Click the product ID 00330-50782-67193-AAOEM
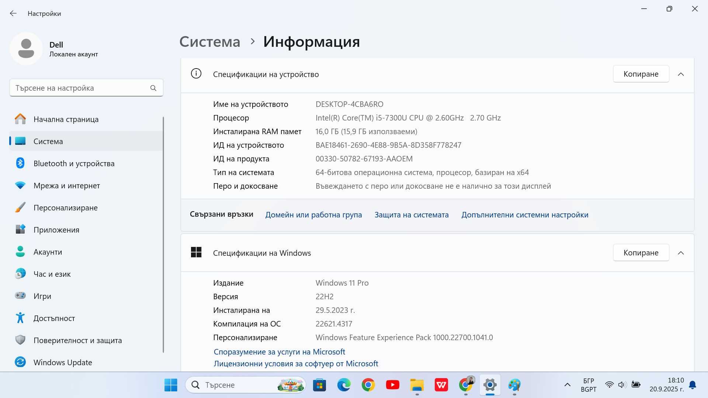The image size is (708, 398). tap(364, 159)
